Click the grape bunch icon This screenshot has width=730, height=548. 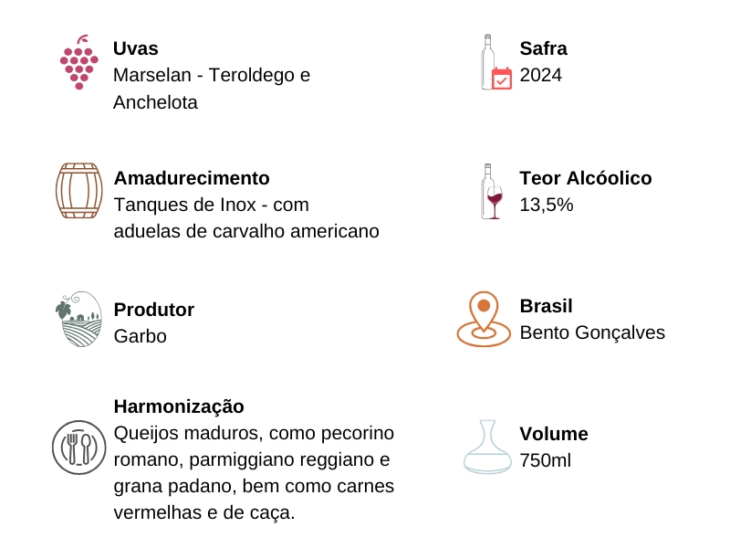click(x=78, y=63)
